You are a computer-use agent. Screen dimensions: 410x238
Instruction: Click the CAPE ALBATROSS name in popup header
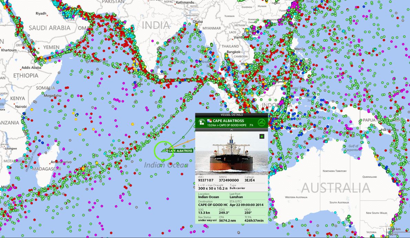point(228,121)
